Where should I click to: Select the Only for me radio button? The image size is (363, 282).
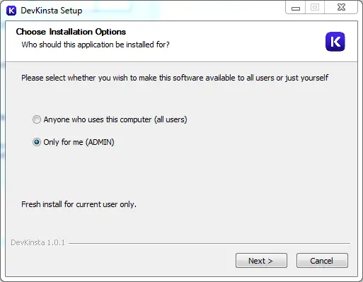click(x=37, y=142)
